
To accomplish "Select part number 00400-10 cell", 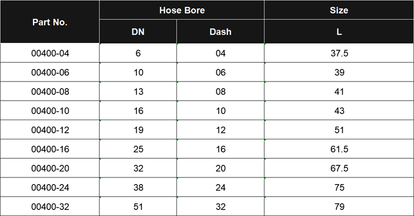I will click(x=50, y=111).
